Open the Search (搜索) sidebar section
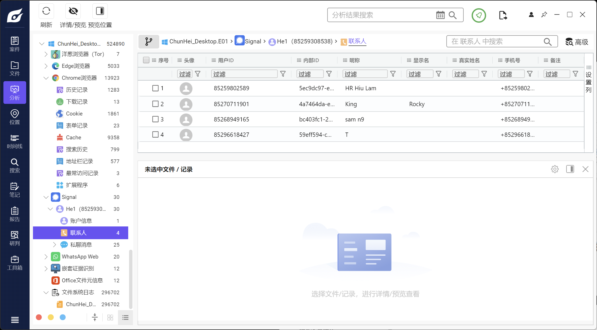597x330 pixels. 15,165
